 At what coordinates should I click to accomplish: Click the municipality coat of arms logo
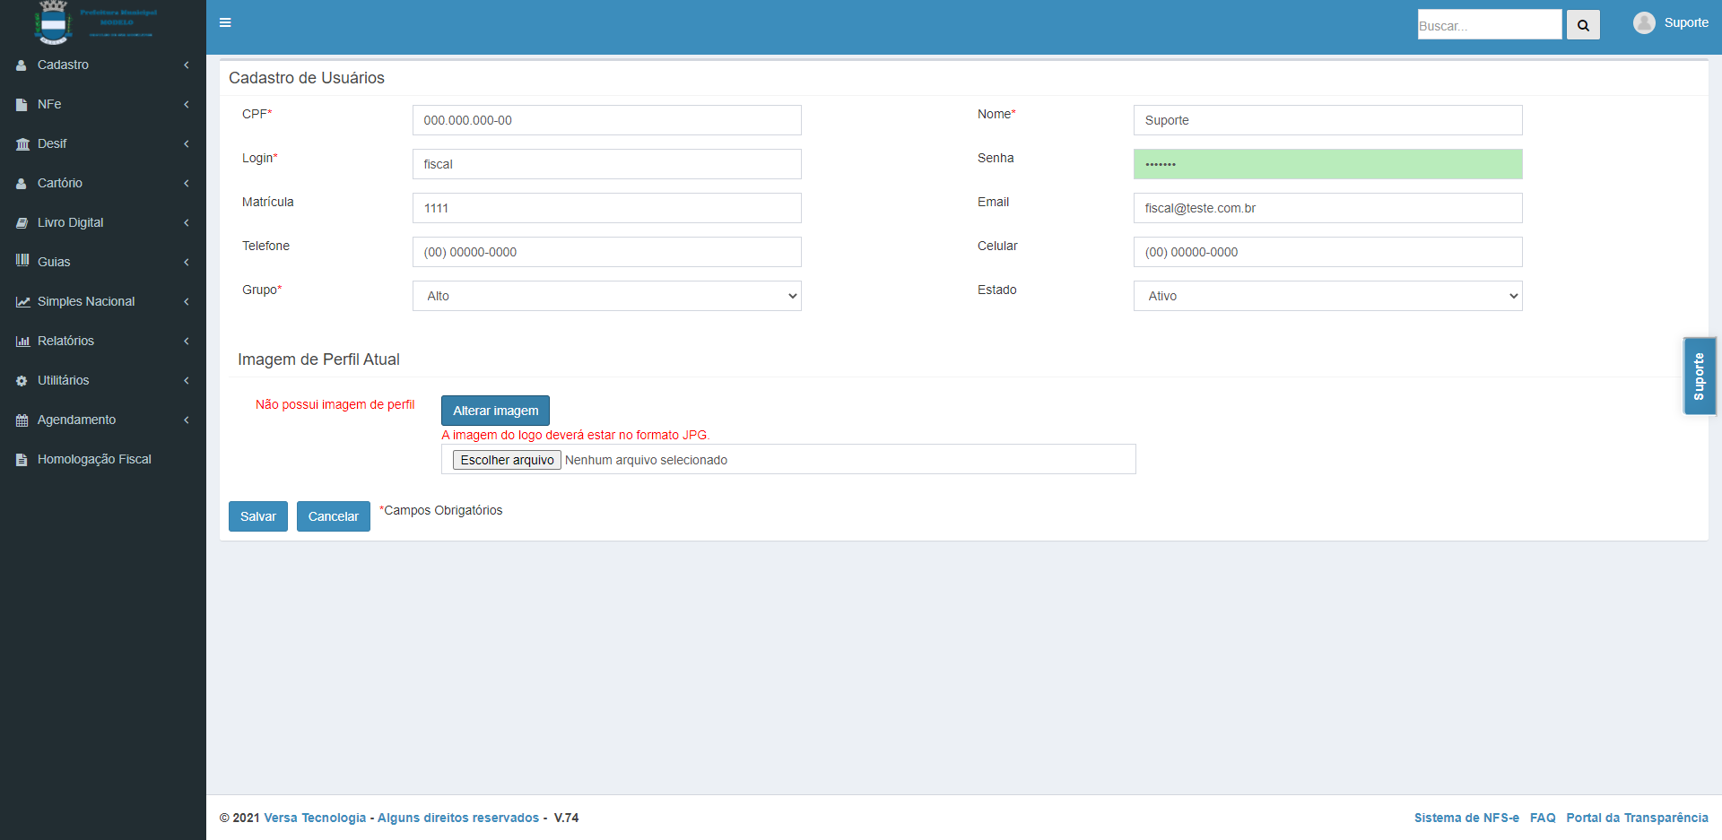point(54,23)
